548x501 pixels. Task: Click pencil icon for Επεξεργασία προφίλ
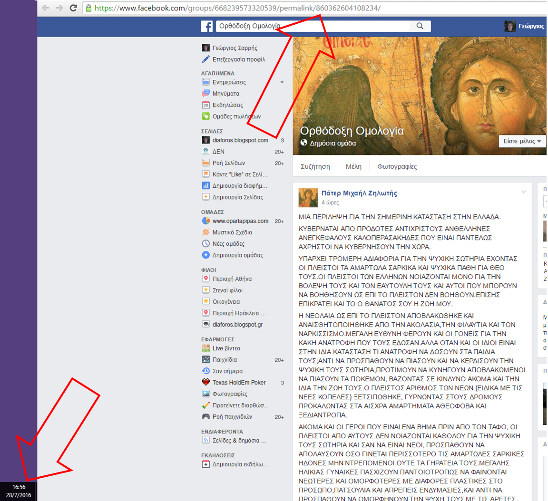click(205, 59)
